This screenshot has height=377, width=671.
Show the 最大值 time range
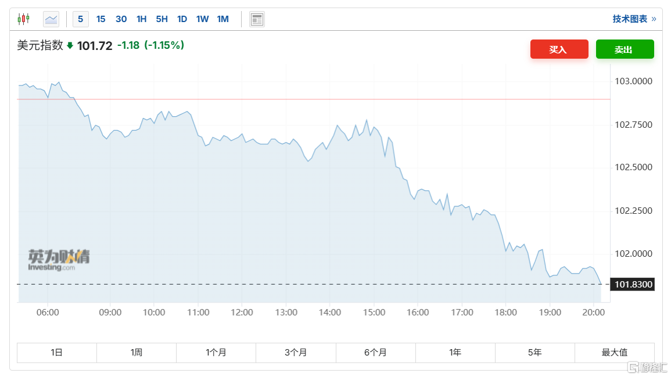tap(614, 353)
